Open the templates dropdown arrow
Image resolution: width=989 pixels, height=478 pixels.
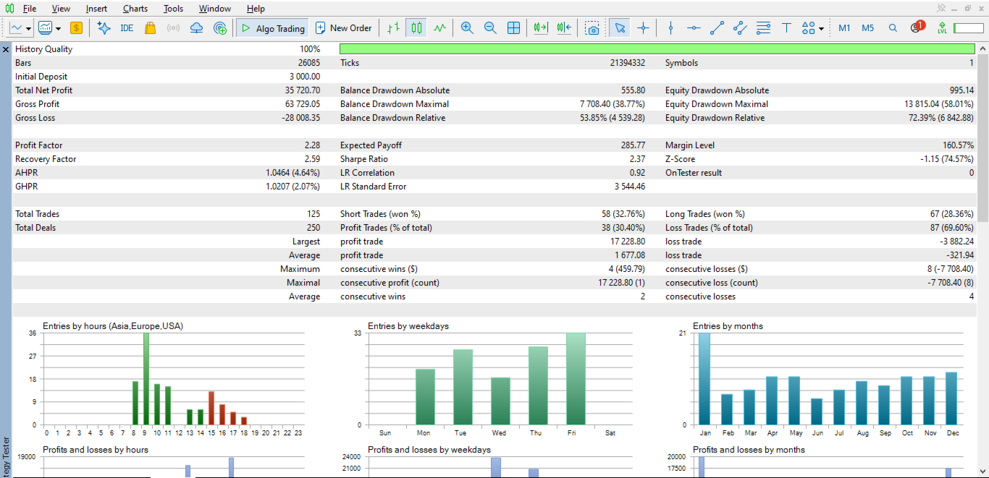point(58,29)
